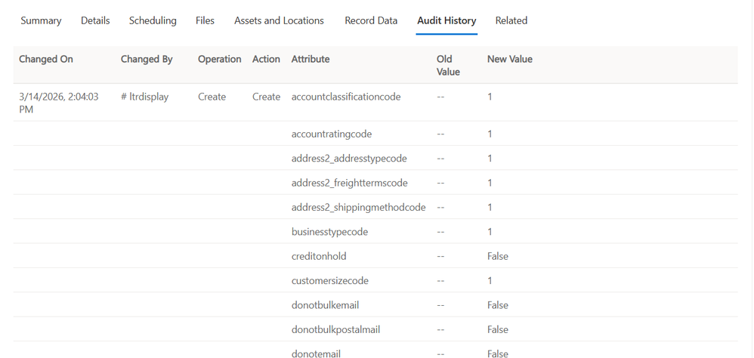Click the donotbulkpostalmail attribute row

[x=335, y=329]
